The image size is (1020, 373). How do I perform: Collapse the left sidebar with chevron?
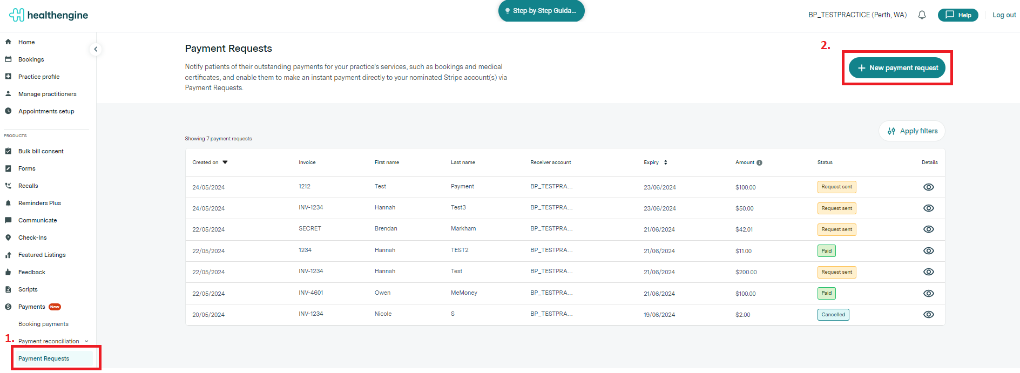point(96,49)
